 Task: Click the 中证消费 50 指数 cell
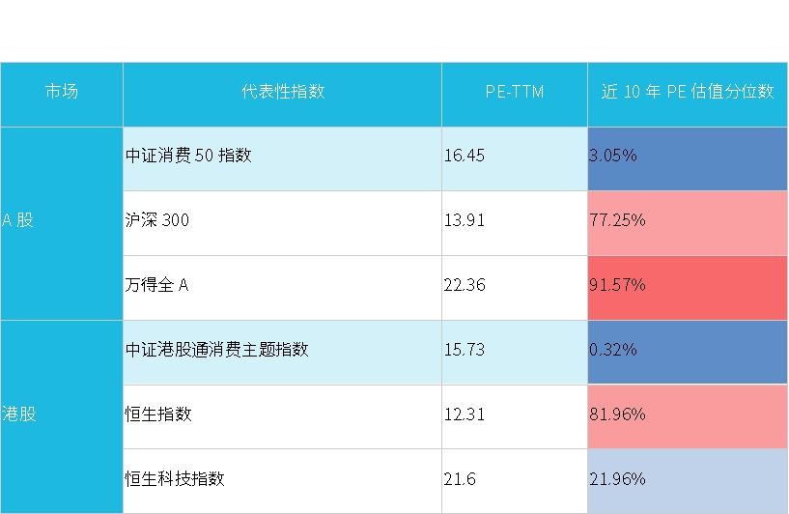pyautogui.click(x=282, y=156)
